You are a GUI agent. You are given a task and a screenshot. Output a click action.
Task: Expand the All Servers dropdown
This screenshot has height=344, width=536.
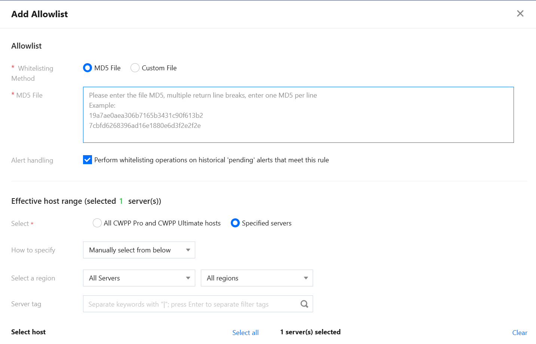(x=139, y=278)
